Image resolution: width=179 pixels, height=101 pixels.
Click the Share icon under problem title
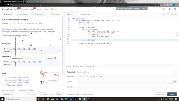pos(37,23)
